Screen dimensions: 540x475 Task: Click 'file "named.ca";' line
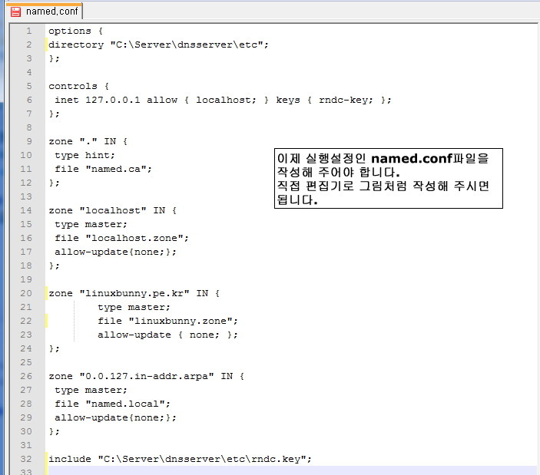point(104,170)
